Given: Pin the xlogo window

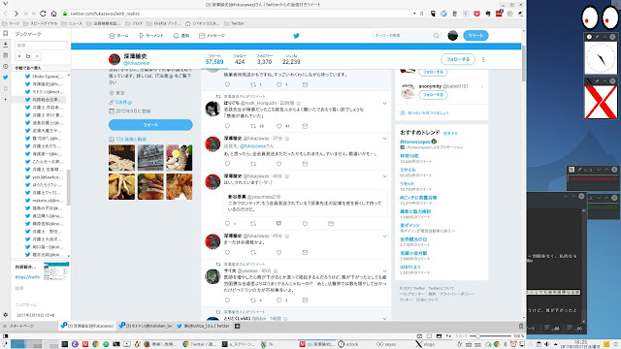Looking at the screenshot, I should pyautogui.click(x=598, y=81).
